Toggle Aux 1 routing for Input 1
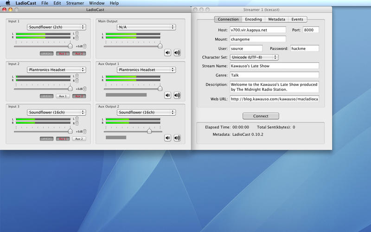The height and width of the screenshot is (232, 371). pyautogui.click(x=63, y=53)
